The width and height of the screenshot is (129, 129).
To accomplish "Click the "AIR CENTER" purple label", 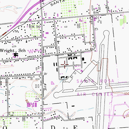I will (x=95, y=94).
